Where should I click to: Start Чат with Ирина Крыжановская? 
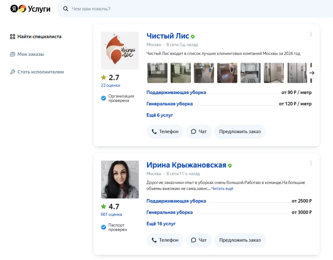pos(199,240)
